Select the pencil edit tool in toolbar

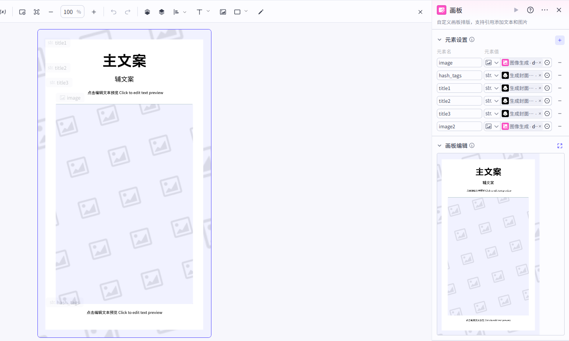pos(260,12)
